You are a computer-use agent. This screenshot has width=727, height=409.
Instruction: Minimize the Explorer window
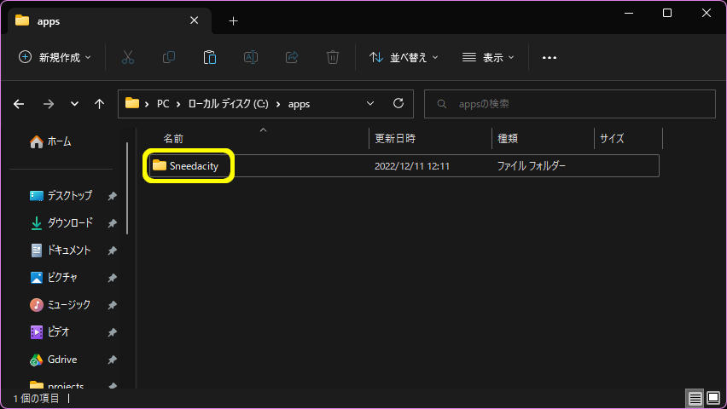click(629, 13)
